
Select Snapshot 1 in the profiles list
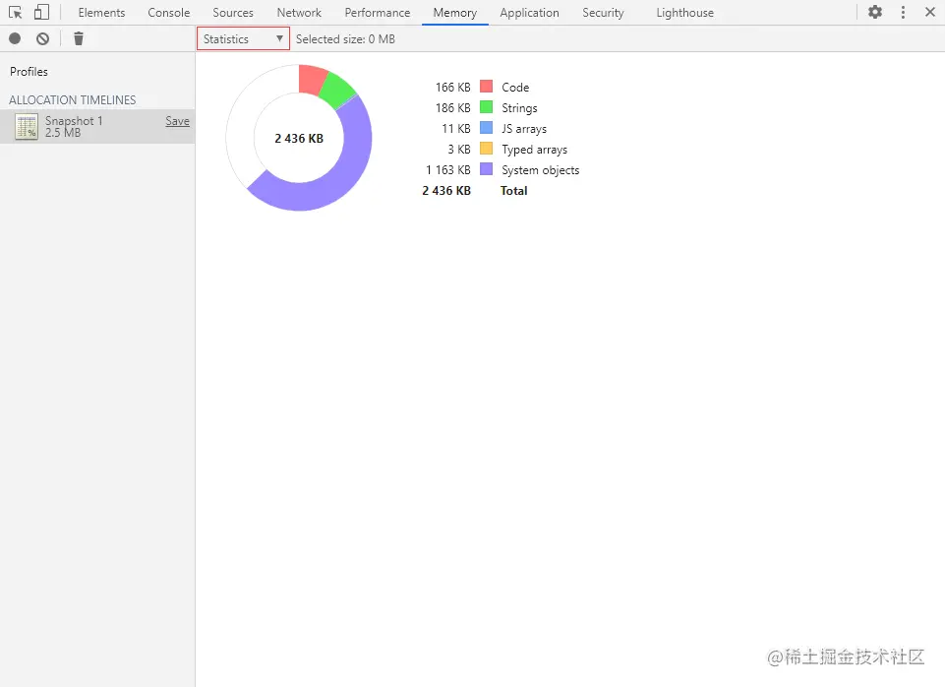[x=97, y=127]
